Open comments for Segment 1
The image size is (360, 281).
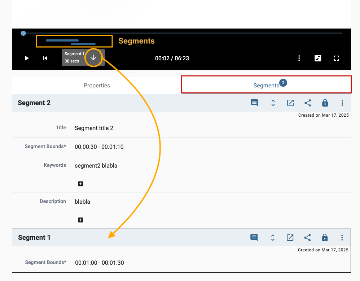254,238
